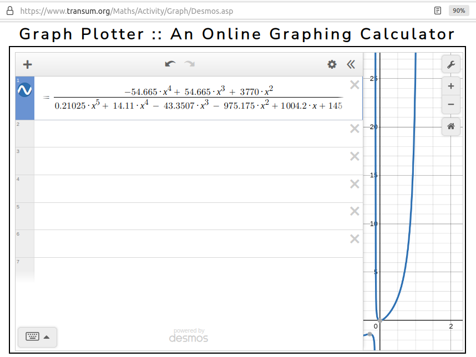The image size is (476, 357).
Task: Open graph settings wrench
Action: [x=451, y=64]
